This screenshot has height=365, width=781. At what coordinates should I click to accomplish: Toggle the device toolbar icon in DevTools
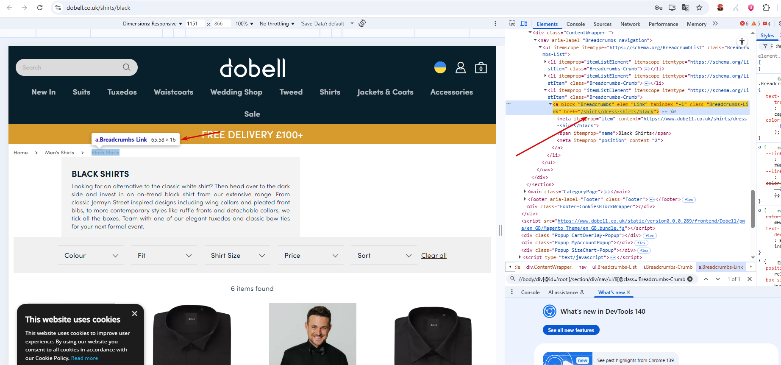coord(524,24)
